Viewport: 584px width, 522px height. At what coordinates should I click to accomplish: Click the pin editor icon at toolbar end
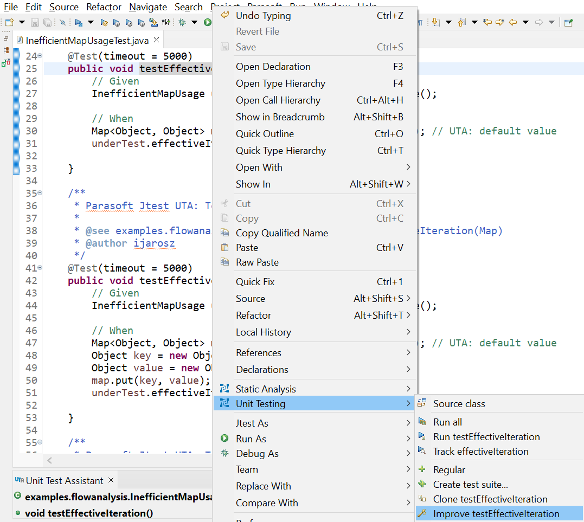[x=569, y=22]
